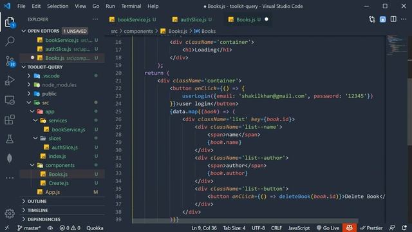Open the Help menu

(x=153, y=6)
